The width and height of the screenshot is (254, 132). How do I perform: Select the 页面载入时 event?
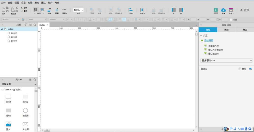[x=213, y=46]
